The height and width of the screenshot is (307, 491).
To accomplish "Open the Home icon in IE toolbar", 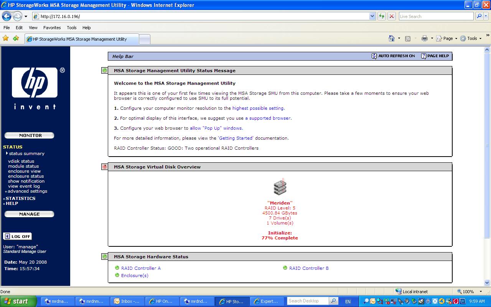I will coord(391,38).
